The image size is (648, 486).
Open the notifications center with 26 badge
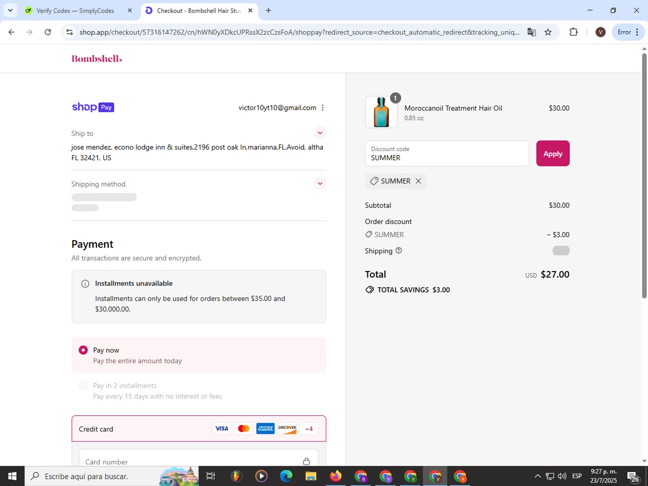(x=633, y=476)
